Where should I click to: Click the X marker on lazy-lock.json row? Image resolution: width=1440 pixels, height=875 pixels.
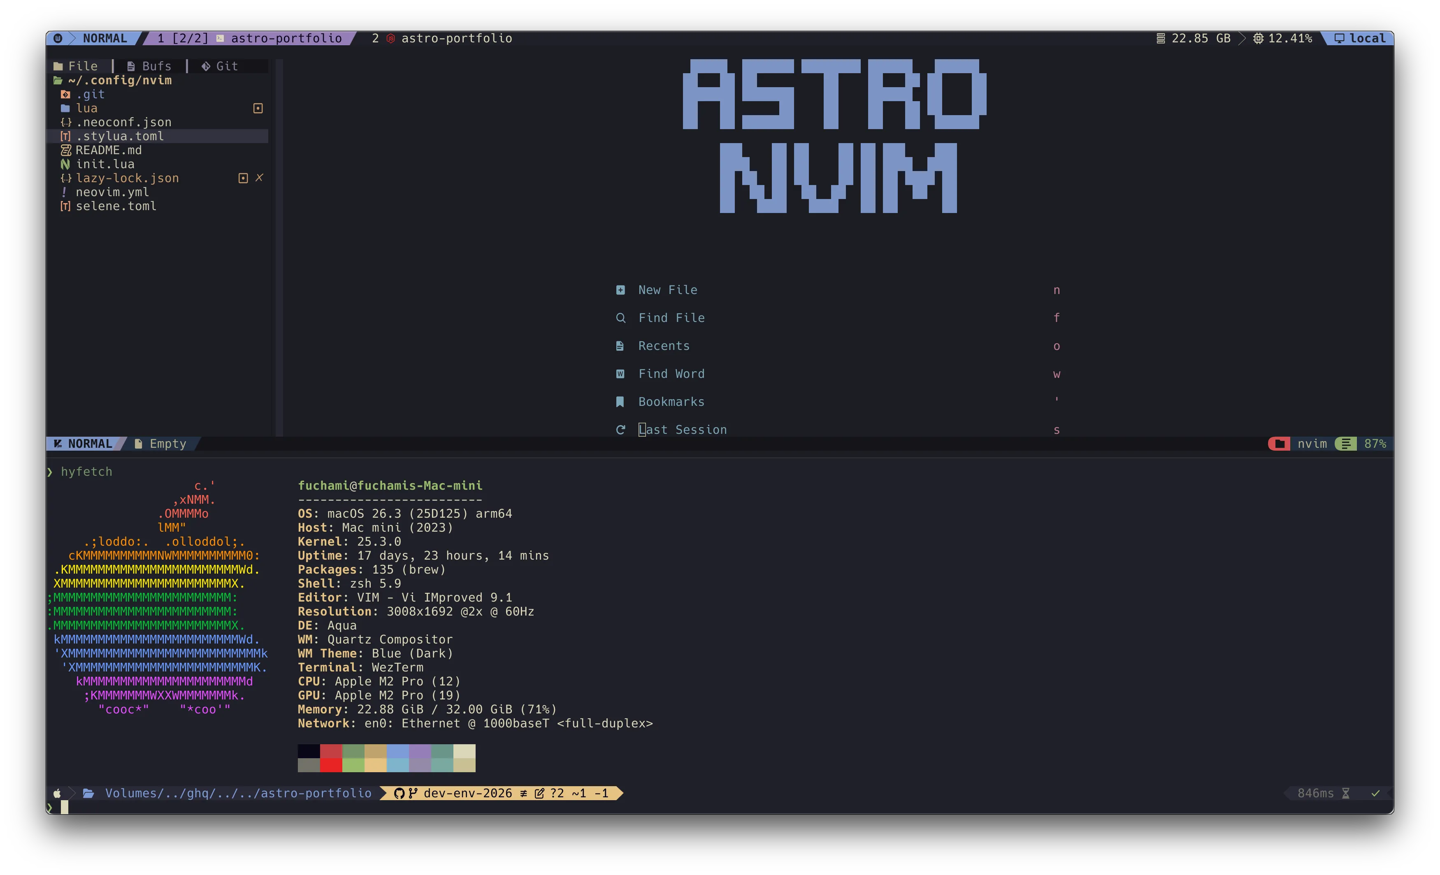click(260, 178)
